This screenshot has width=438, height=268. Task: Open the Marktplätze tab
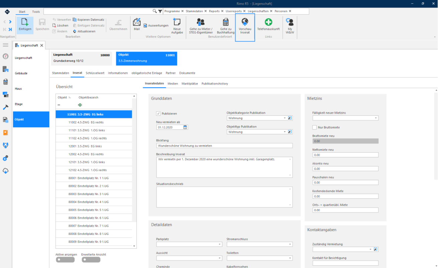tap(190, 84)
